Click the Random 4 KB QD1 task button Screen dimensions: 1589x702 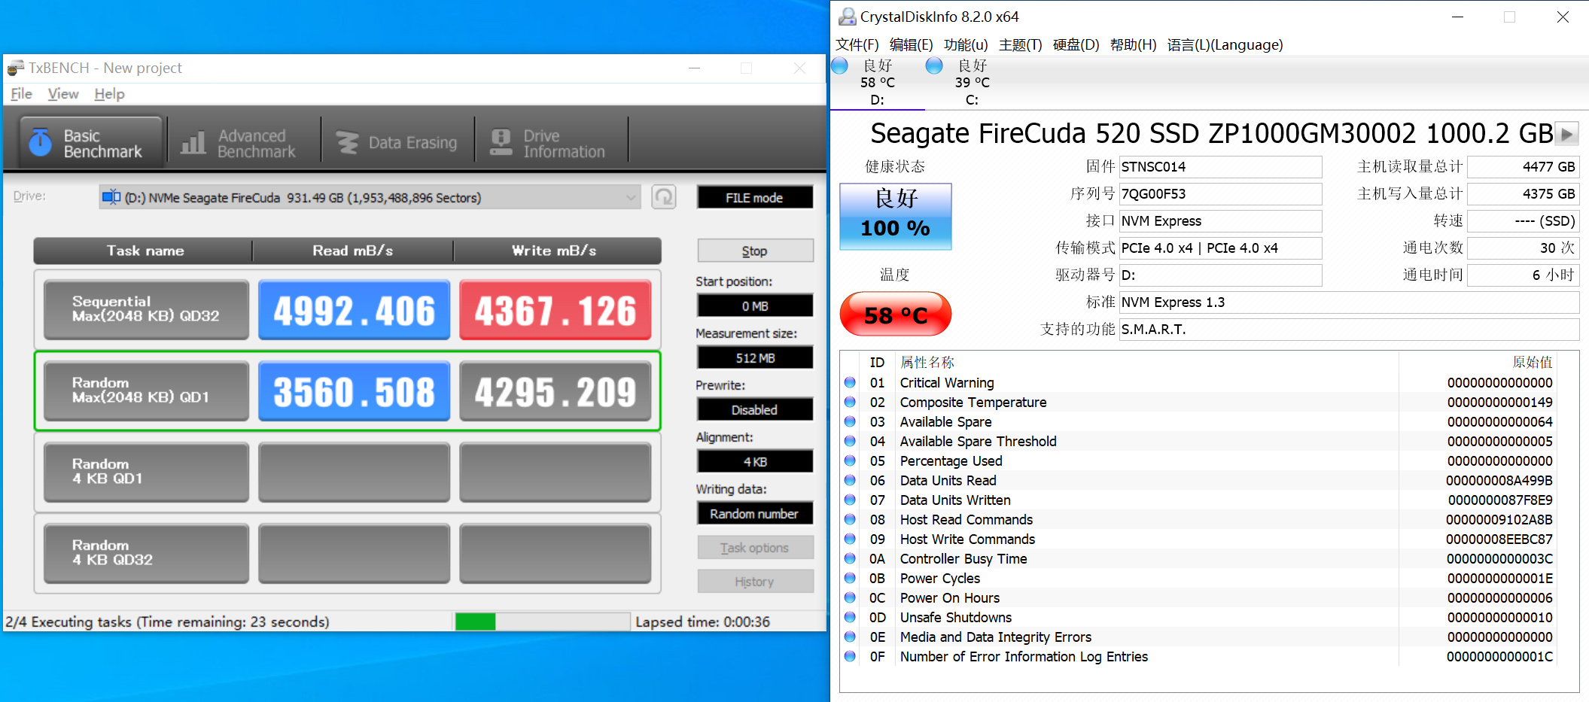[146, 472]
